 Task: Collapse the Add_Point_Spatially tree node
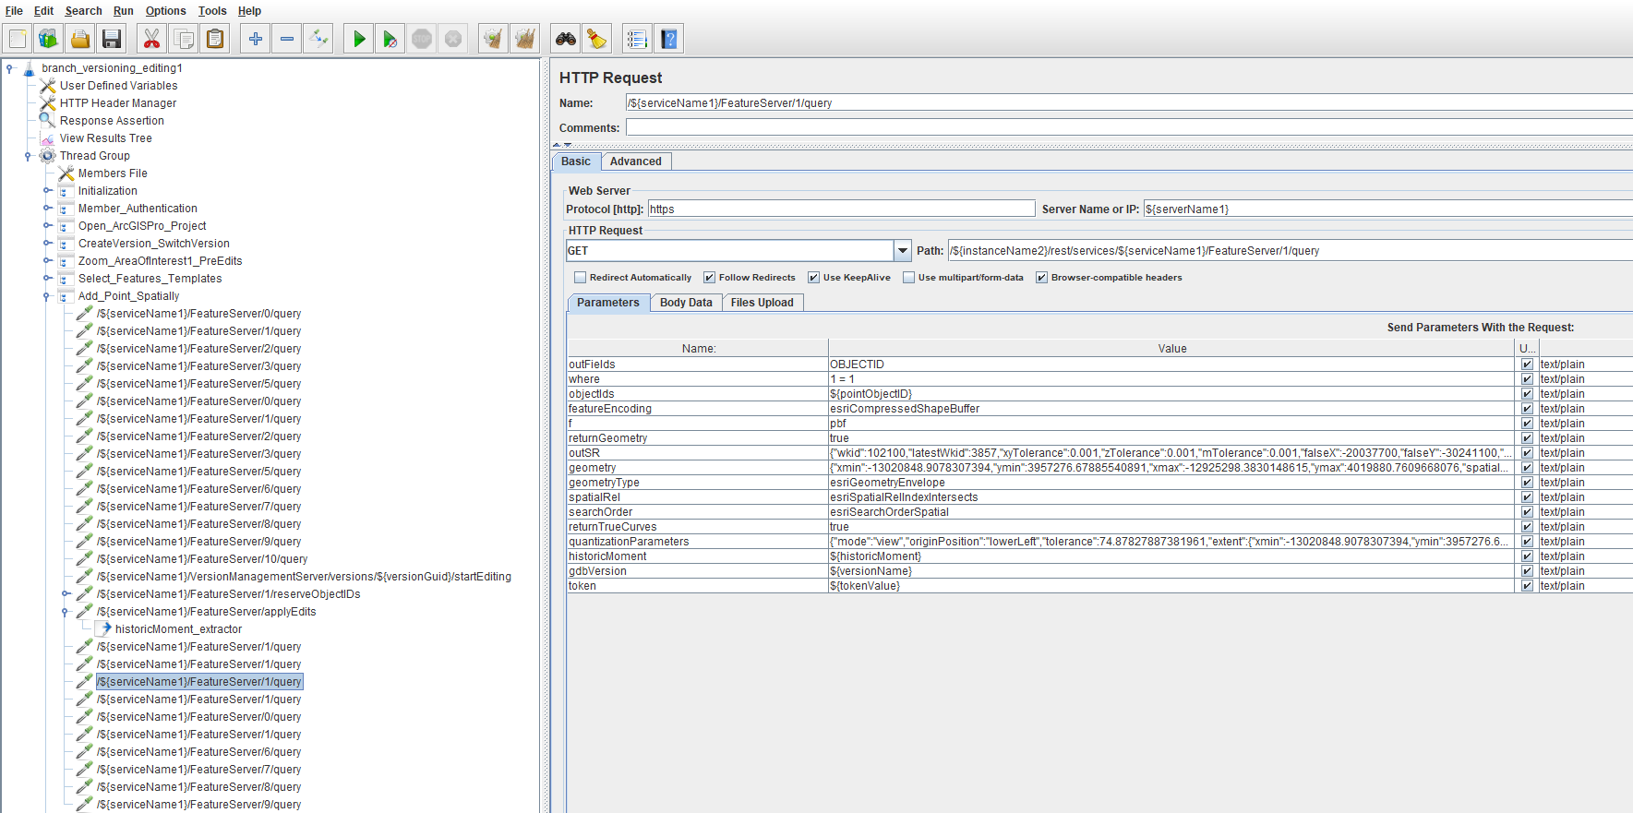(47, 296)
